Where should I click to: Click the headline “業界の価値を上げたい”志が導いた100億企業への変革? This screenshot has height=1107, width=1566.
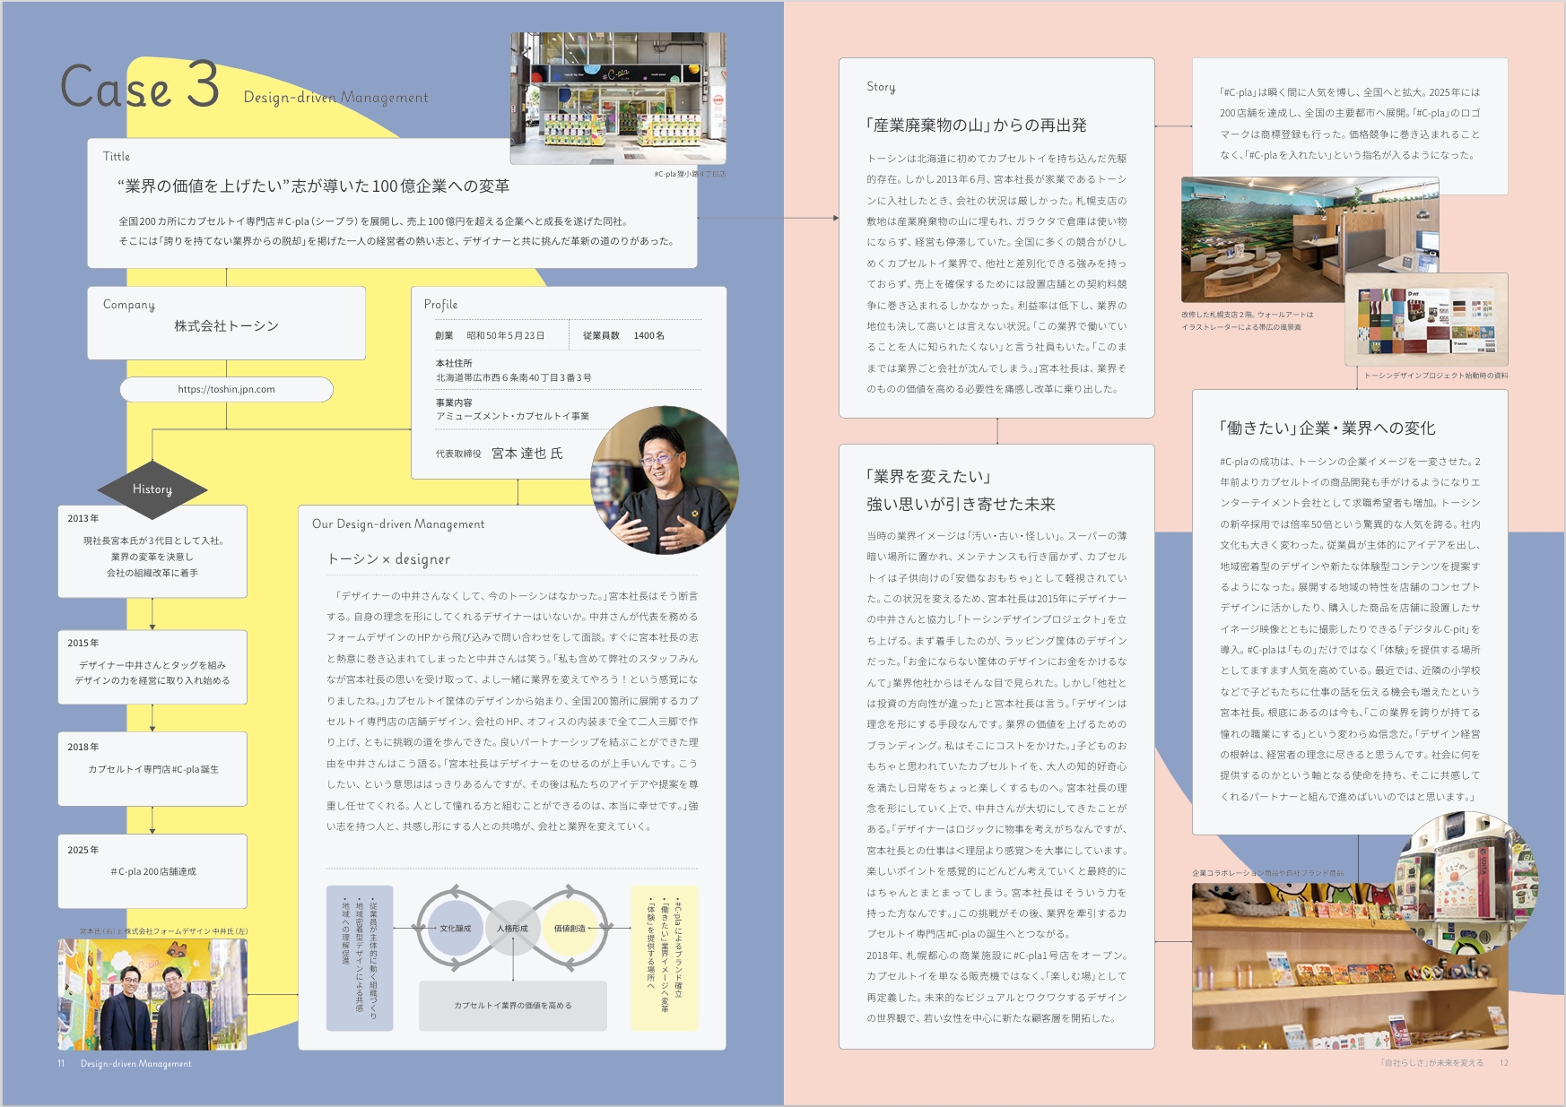click(x=314, y=186)
